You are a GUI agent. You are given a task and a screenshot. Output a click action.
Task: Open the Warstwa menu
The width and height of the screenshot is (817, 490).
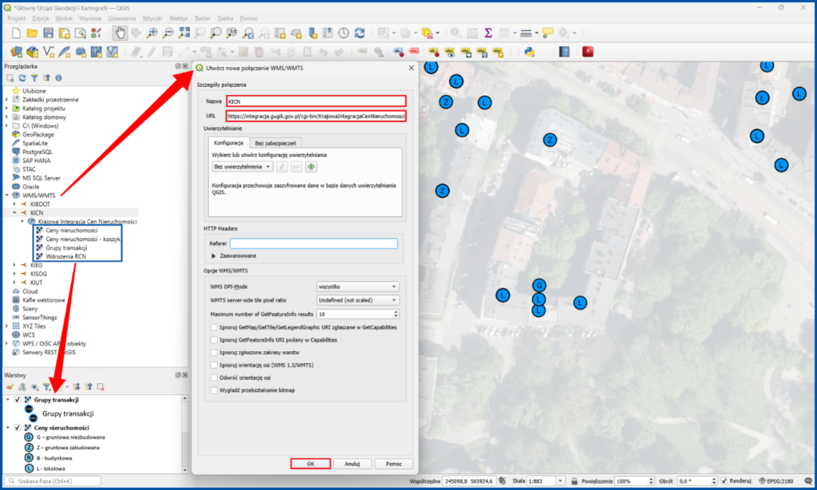coord(90,18)
